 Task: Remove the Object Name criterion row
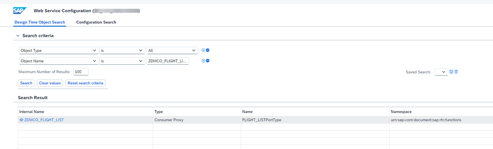[207, 61]
